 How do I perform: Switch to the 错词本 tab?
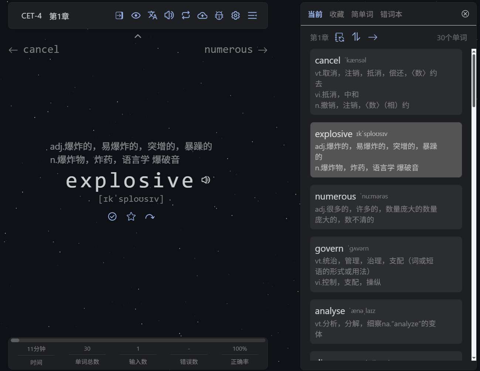(x=391, y=14)
